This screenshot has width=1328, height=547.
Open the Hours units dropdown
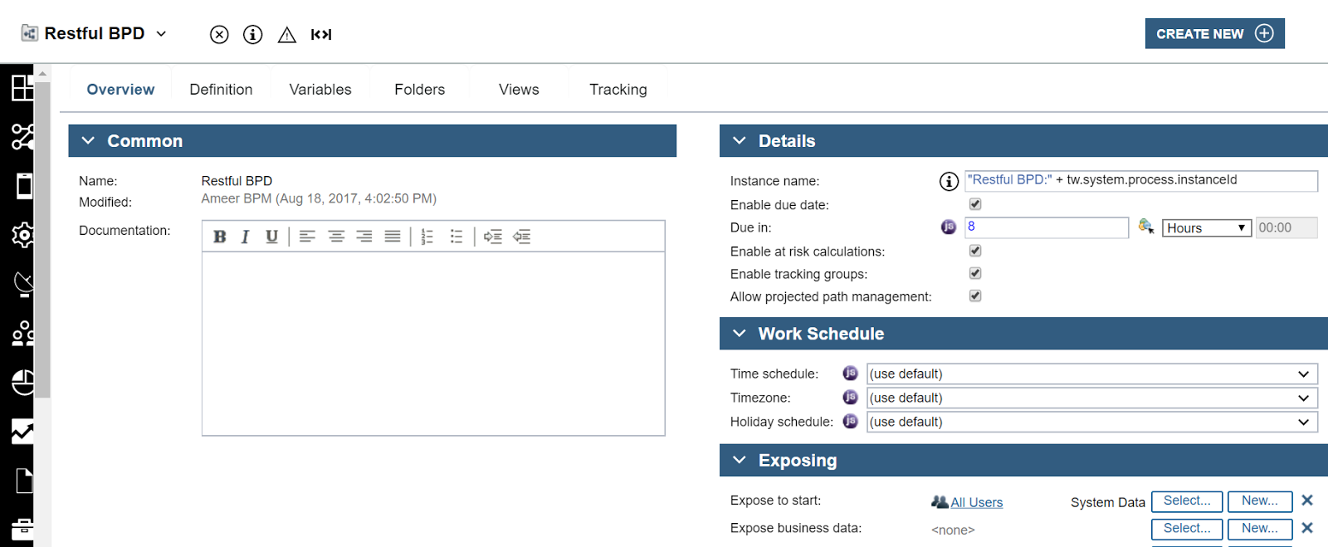tap(1206, 227)
